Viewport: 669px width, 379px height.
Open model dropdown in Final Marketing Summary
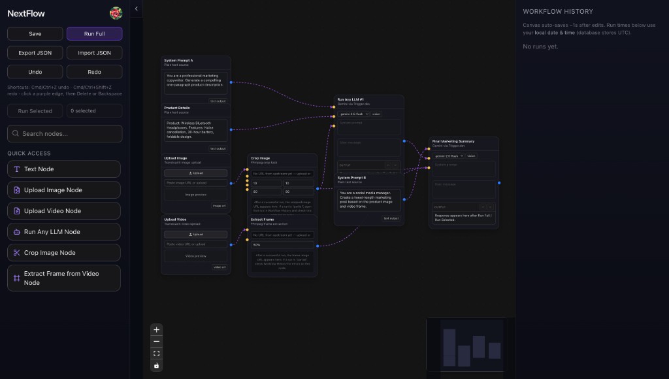pyautogui.click(x=448, y=156)
